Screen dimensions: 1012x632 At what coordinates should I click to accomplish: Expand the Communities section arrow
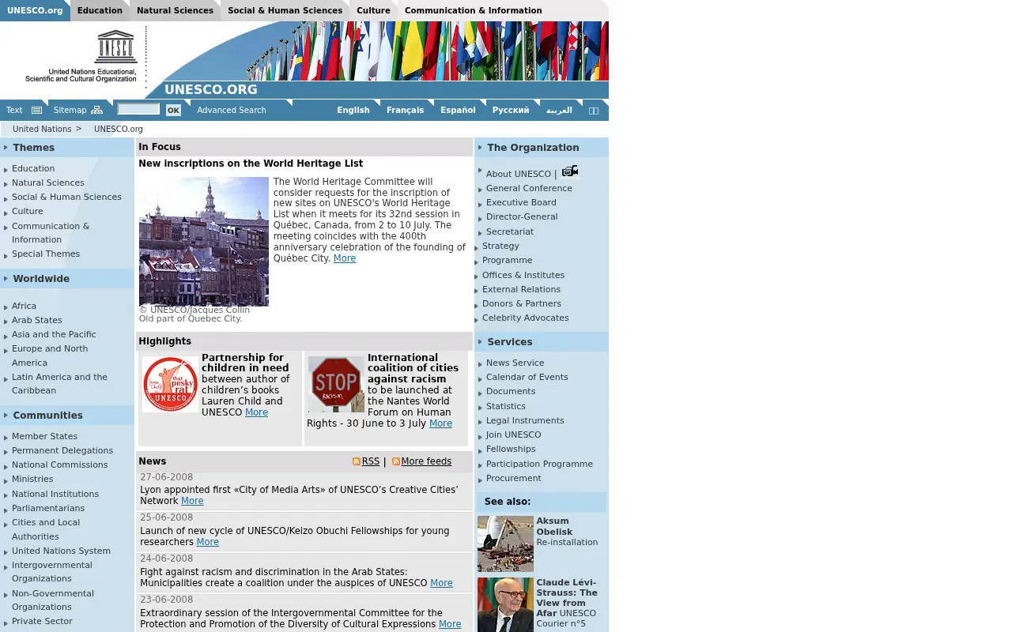pos(6,416)
